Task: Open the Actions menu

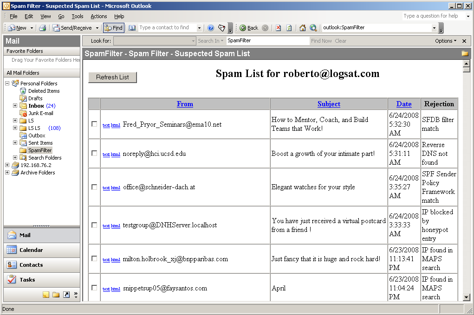Action: click(x=99, y=16)
